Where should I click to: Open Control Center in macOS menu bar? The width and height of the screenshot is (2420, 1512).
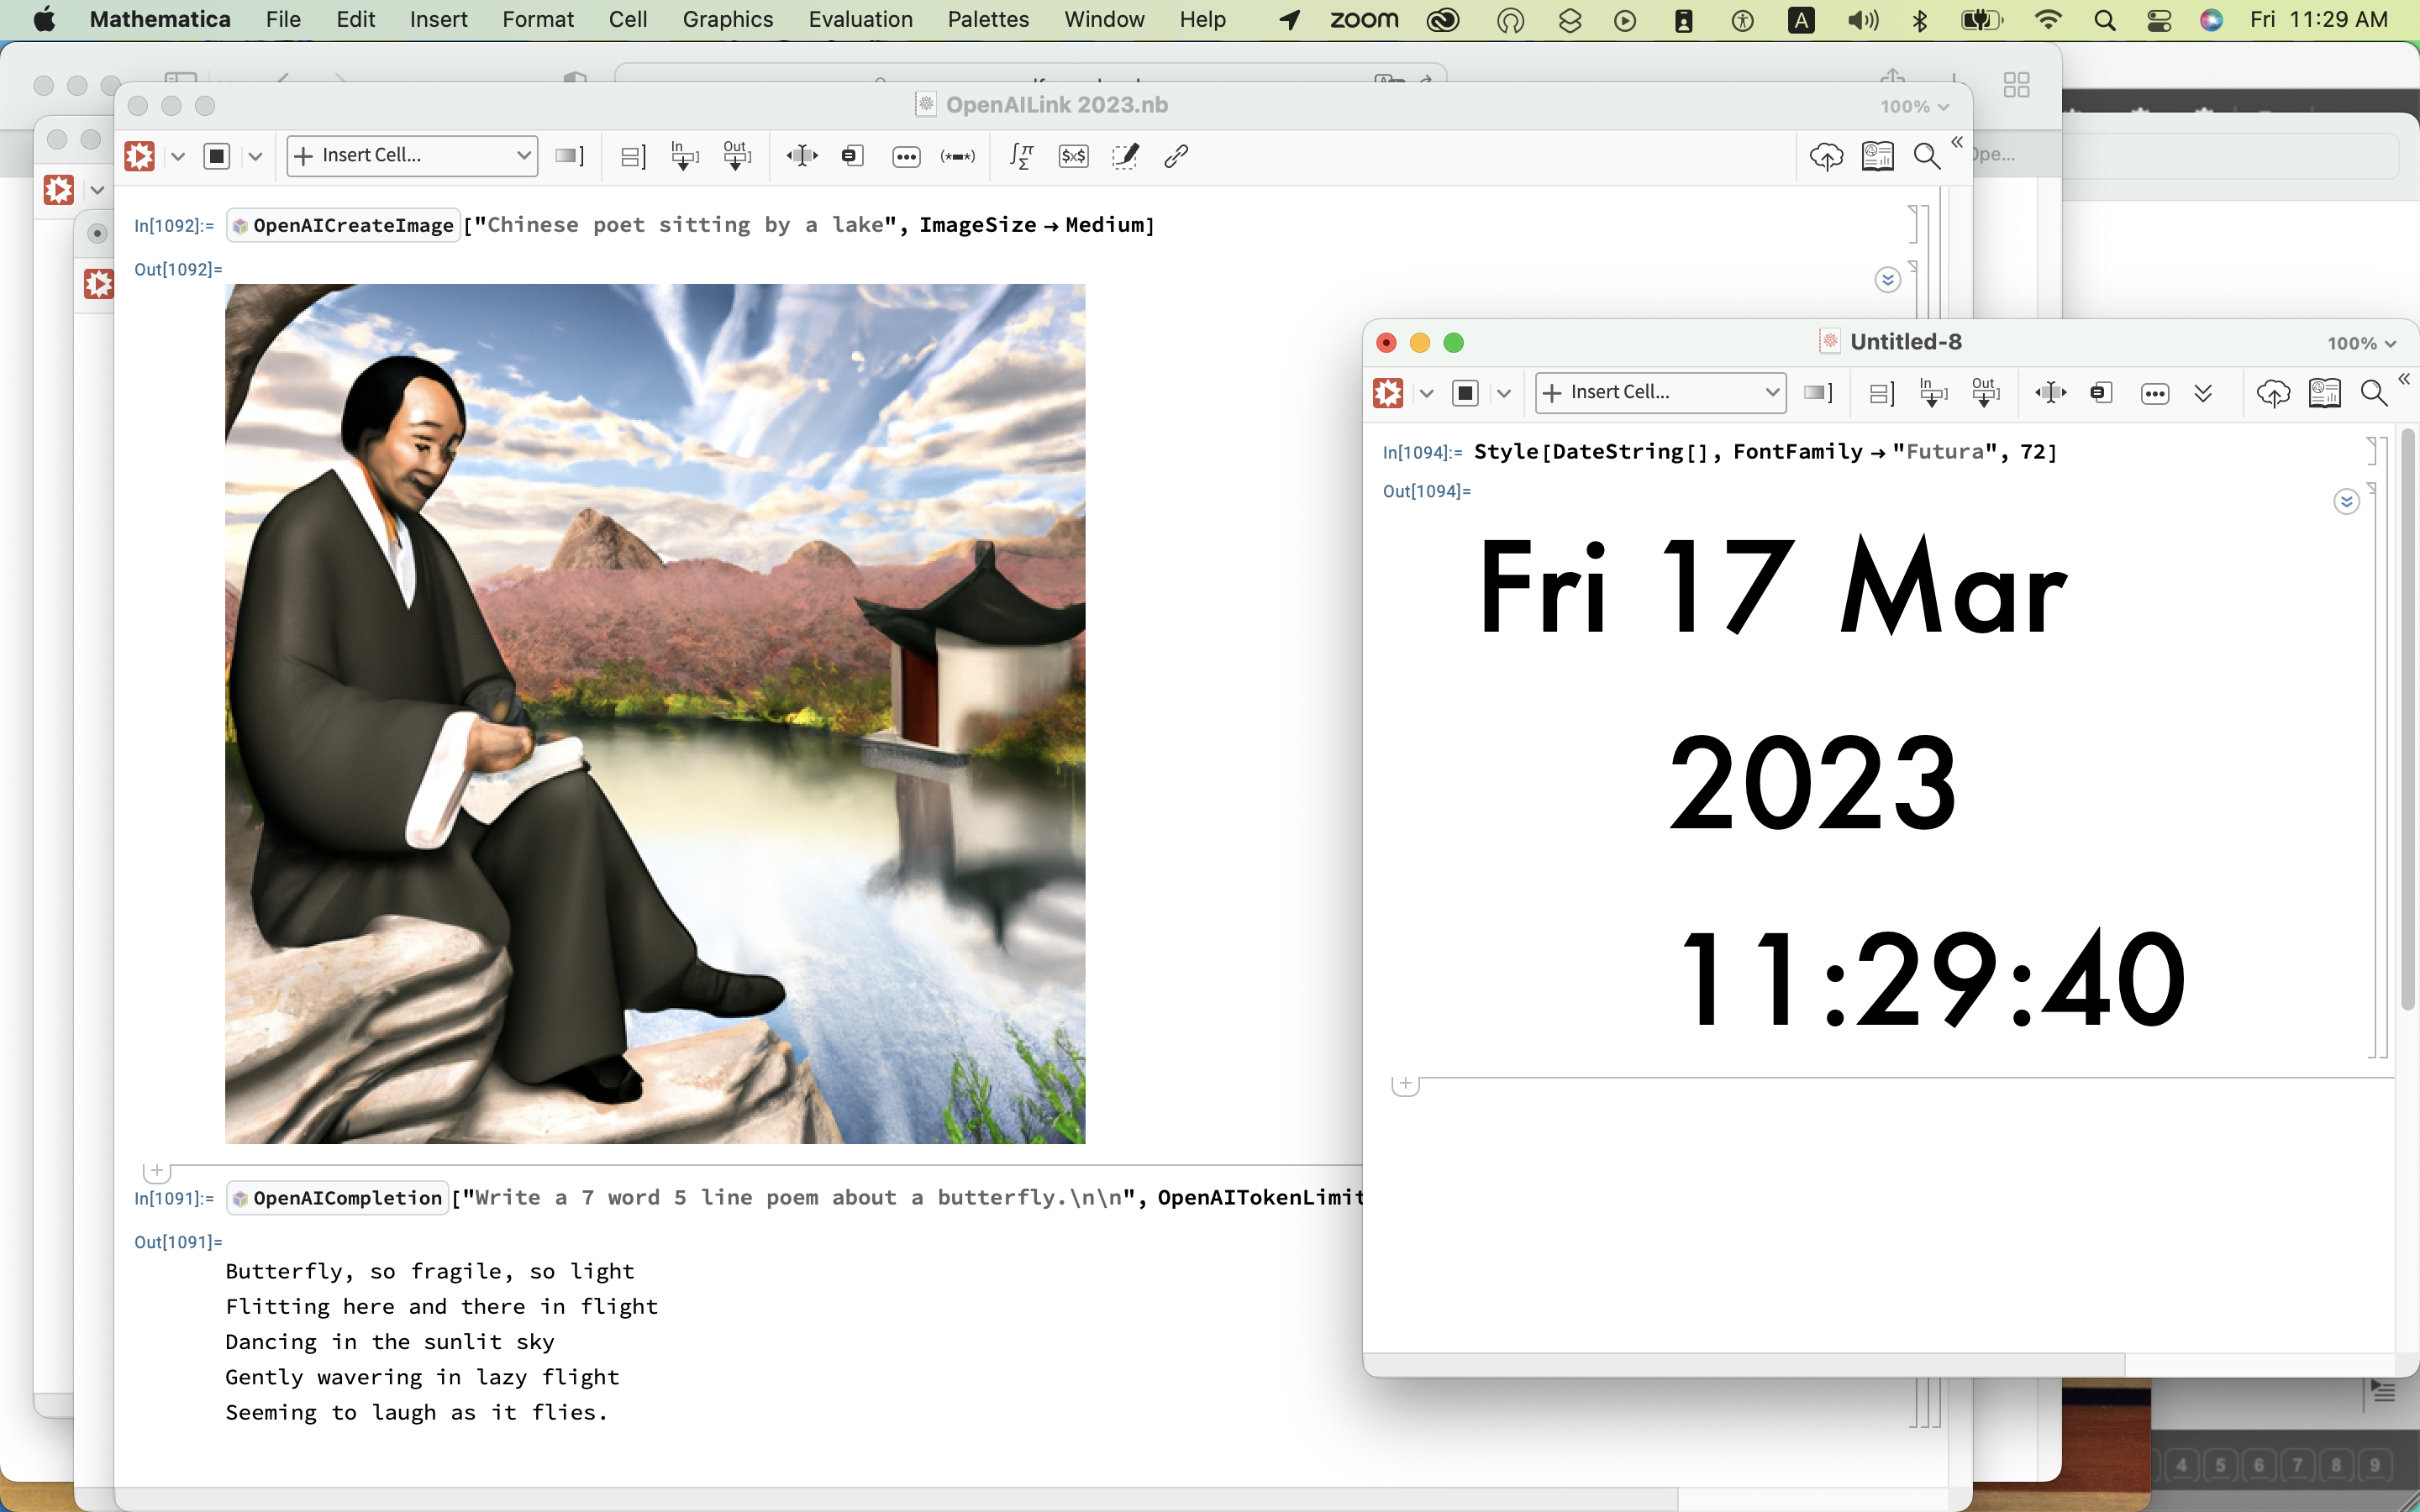point(2159,20)
